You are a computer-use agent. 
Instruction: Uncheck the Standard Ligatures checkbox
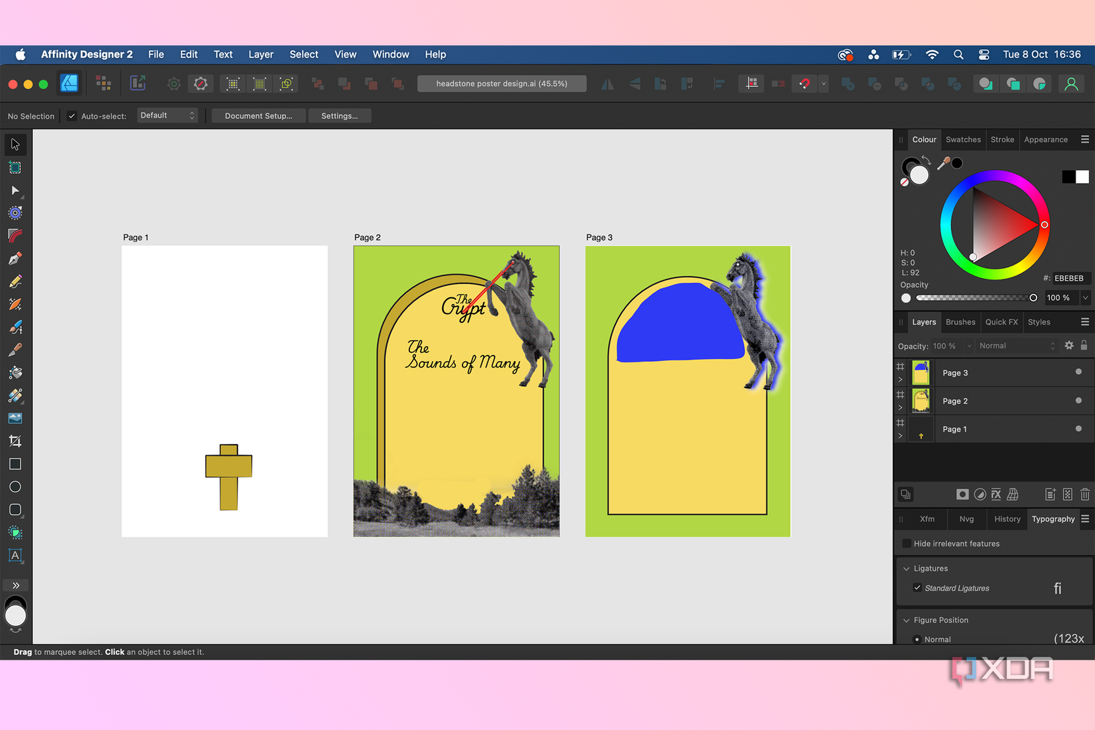918,588
